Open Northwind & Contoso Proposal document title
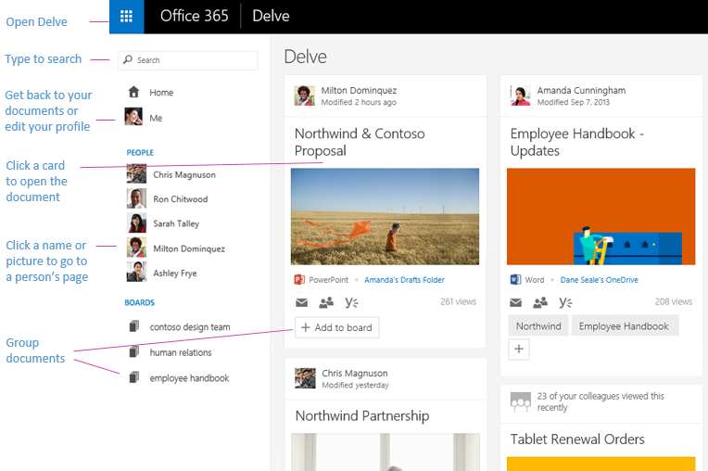The width and height of the screenshot is (708, 471). [360, 142]
